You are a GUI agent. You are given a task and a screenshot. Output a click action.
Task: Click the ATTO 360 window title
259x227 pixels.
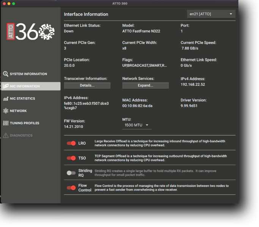[x=120, y=3]
